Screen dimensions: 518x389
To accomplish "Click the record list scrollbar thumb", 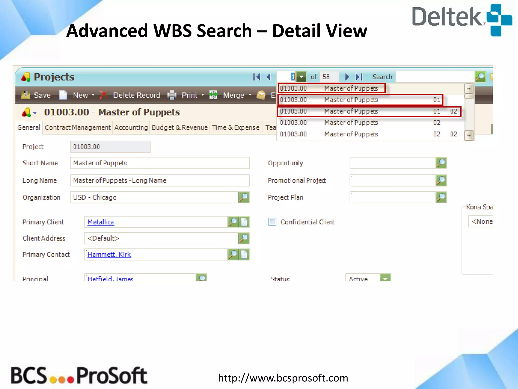I will pos(469,96).
